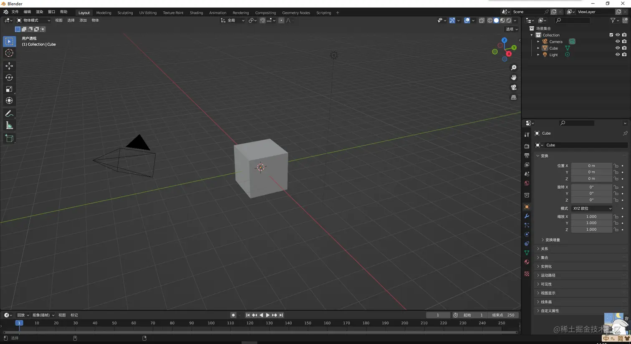Screen dimensions: 631x344
Task: Open rotation mode XYZ Euler dropdown
Action: tap(592, 208)
